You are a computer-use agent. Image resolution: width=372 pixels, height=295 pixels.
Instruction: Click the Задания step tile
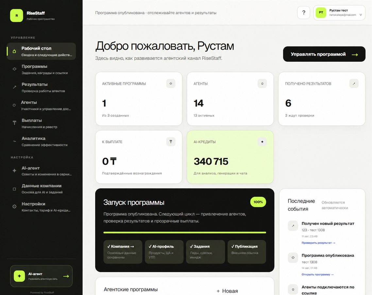tap(206, 252)
